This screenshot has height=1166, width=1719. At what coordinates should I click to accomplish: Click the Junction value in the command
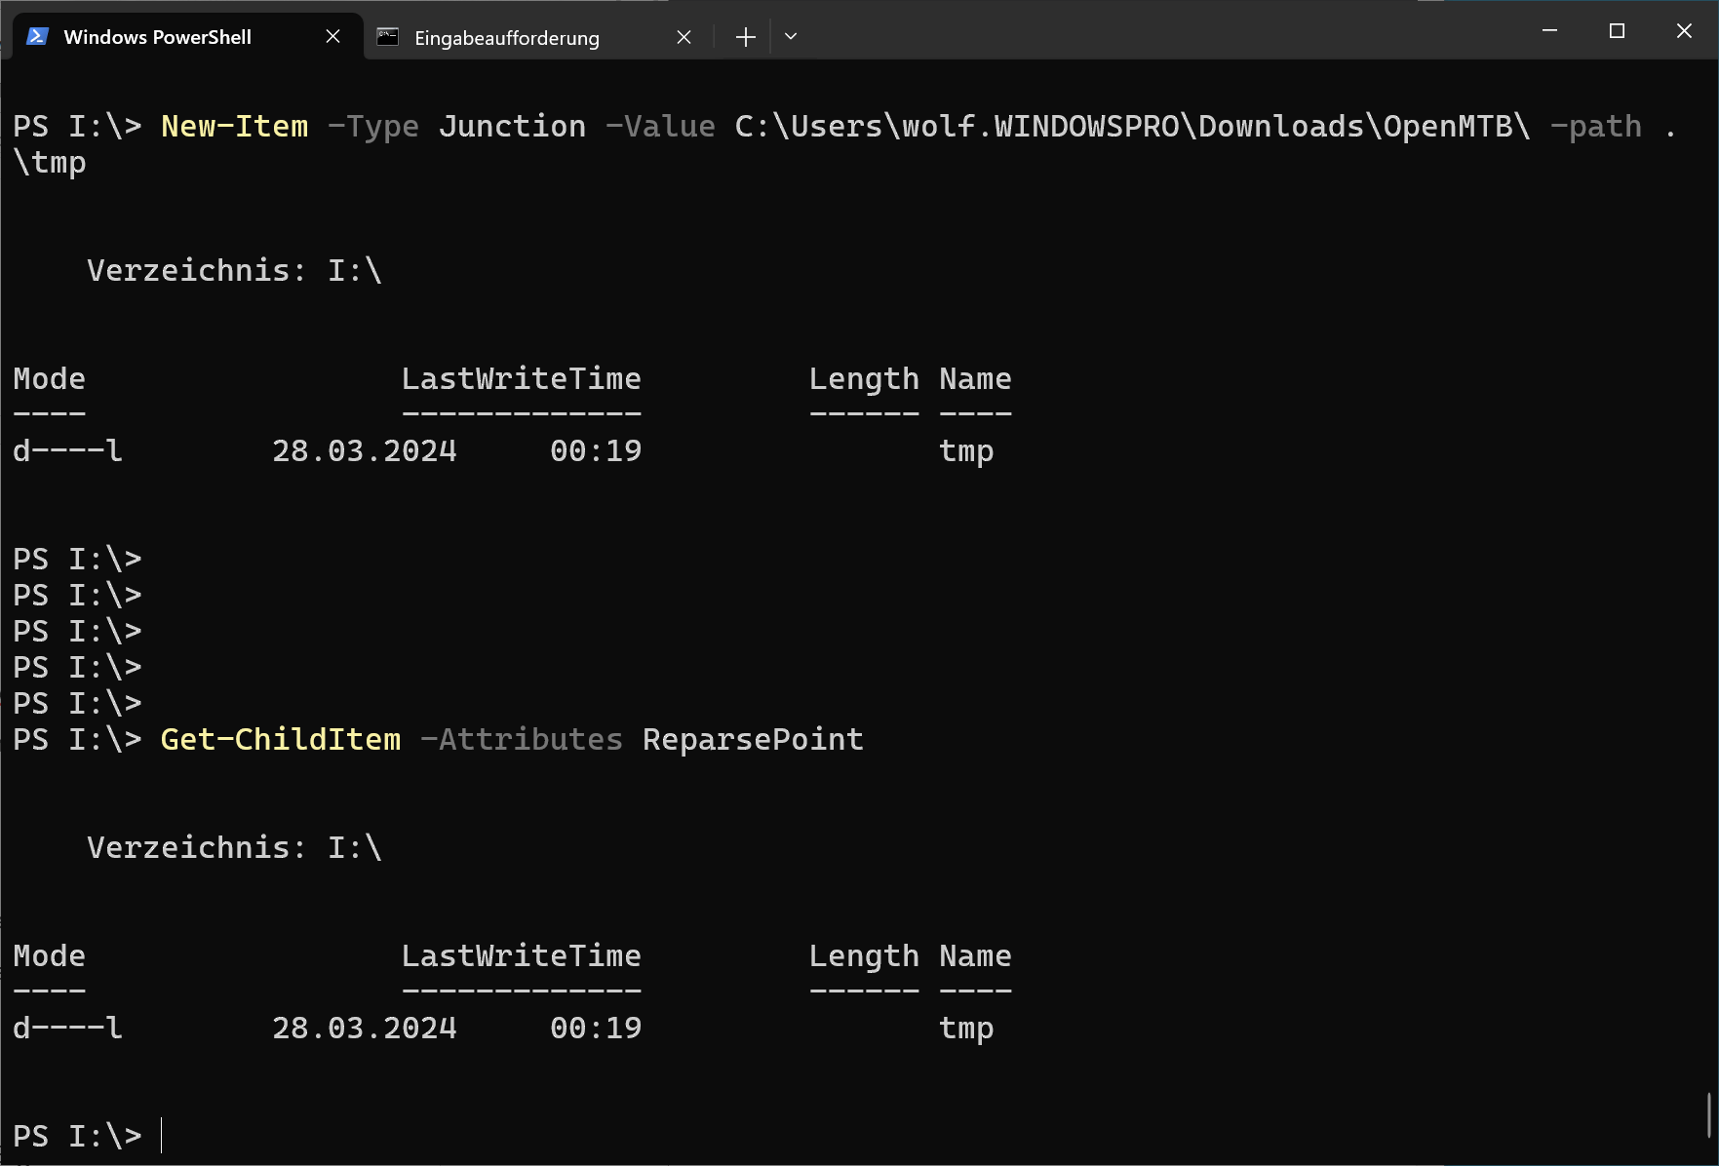(x=512, y=126)
